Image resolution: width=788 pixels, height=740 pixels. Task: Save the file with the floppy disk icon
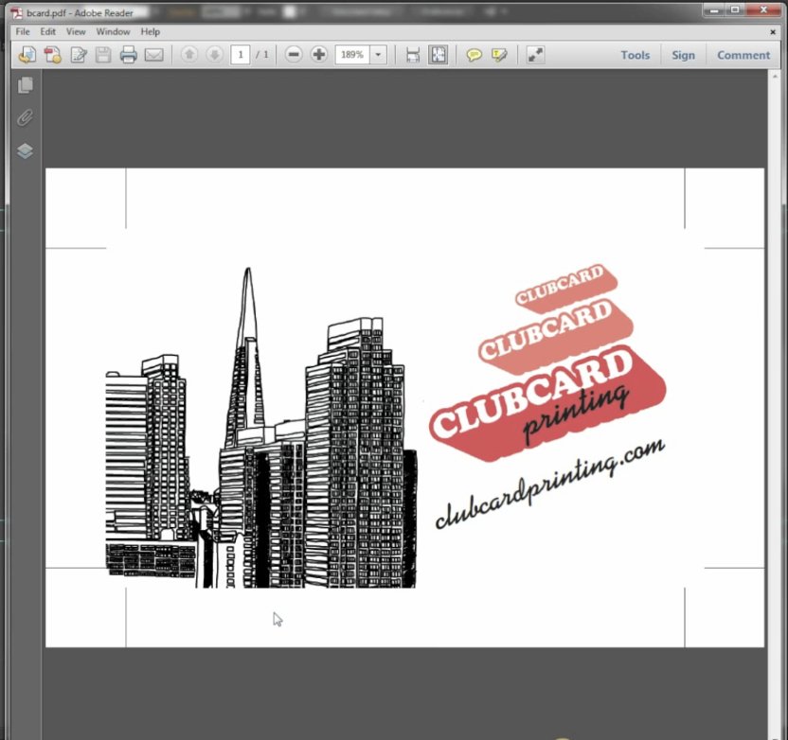click(x=101, y=54)
